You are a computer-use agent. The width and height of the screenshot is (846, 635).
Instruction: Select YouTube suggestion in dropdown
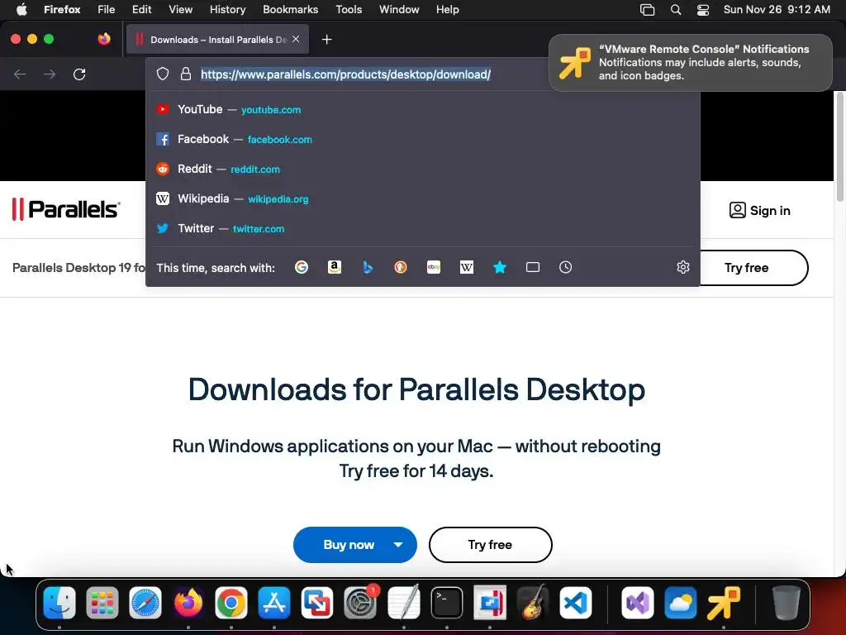click(423, 110)
